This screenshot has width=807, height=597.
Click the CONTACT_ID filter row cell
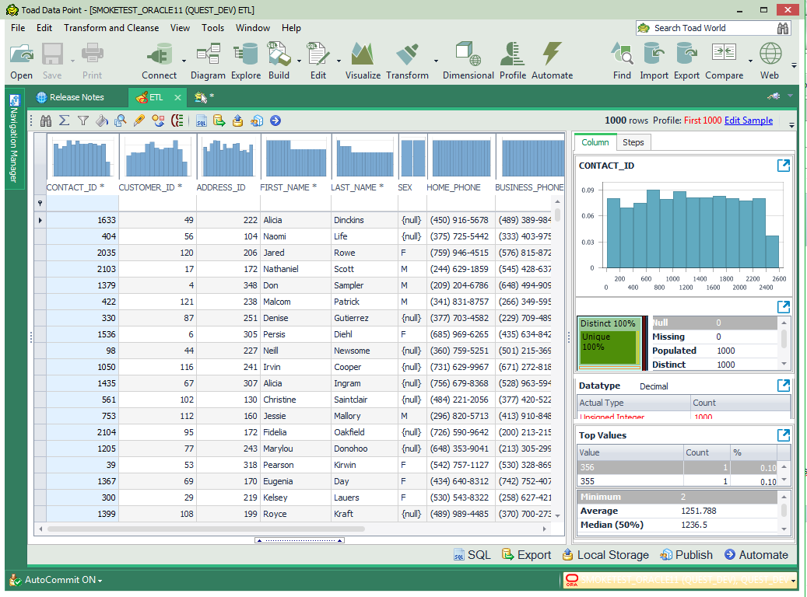82,203
